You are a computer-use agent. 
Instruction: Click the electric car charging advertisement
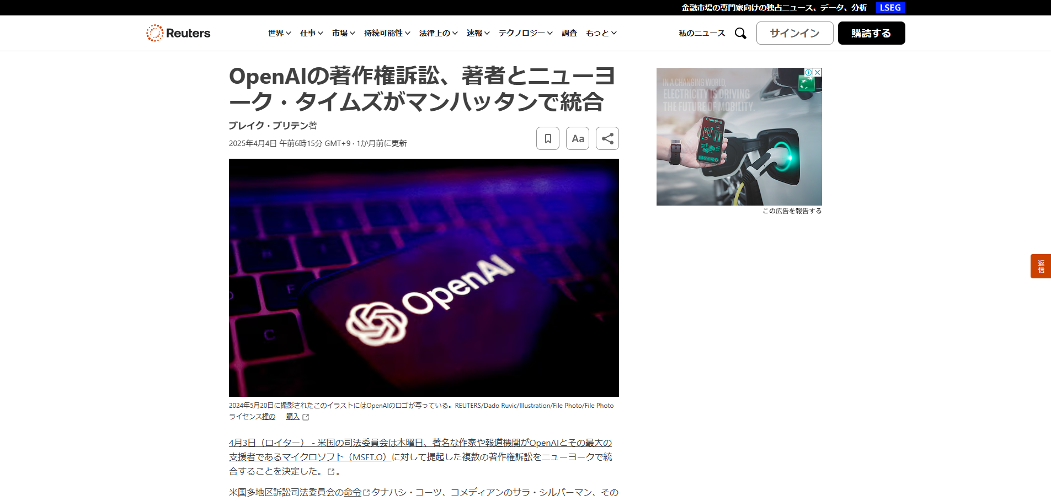[739, 137]
